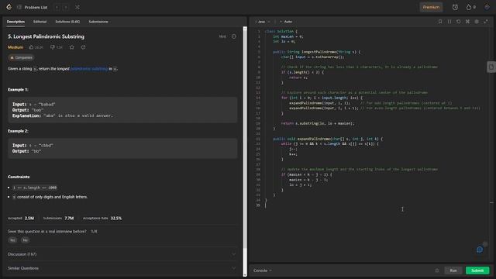The image size is (496, 279).
Task: Show the Hint
Action: 222,36
